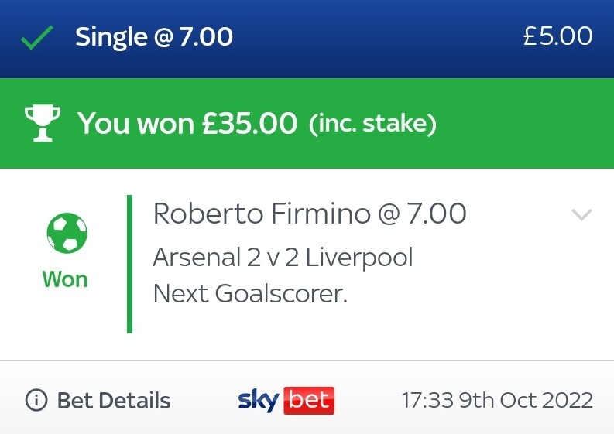The width and height of the screenshot is (614, 434).
Task: Click the Next Goalscorer market text
Action: click(250, 293)
